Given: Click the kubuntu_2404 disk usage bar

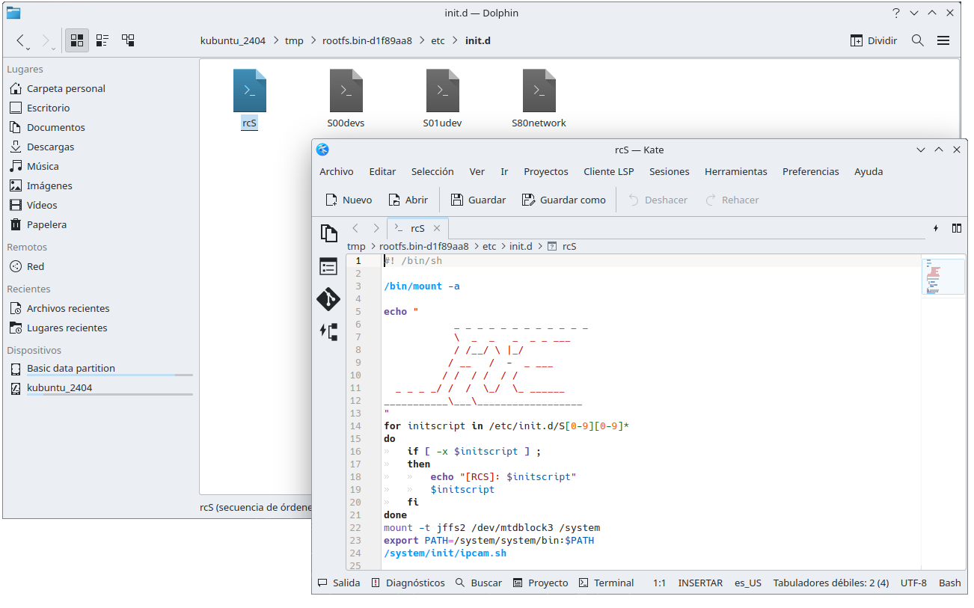Looking at the screenshot, I should [110, 394].
